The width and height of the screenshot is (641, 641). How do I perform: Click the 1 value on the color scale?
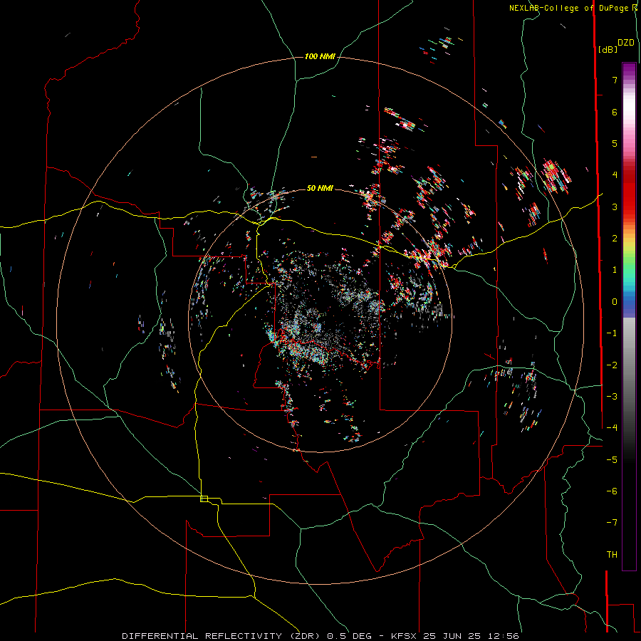(615, 270)
